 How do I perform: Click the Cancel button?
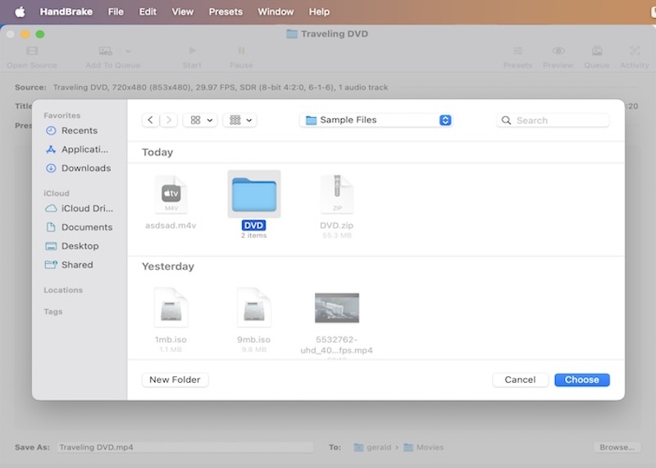coord(520,379)
